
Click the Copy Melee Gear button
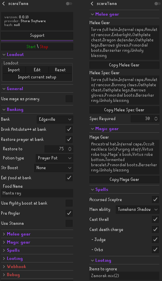124,65
